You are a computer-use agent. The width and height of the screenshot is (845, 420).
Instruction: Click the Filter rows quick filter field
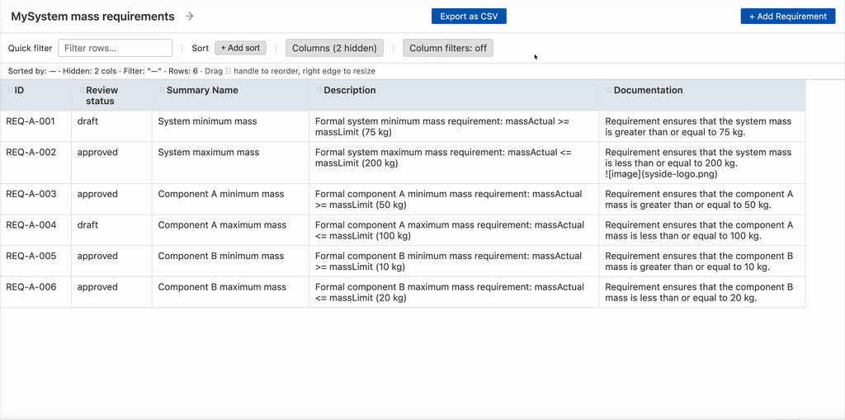pyautogui.click(x=116, y=48)
